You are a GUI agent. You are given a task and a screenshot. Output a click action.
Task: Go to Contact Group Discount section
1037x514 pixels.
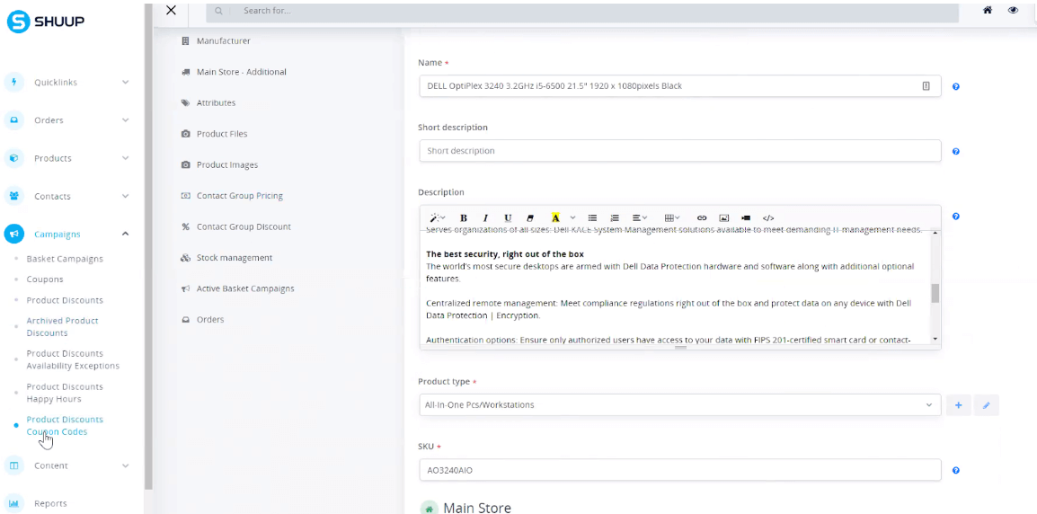pyautogui.click(x=244, y=227)
